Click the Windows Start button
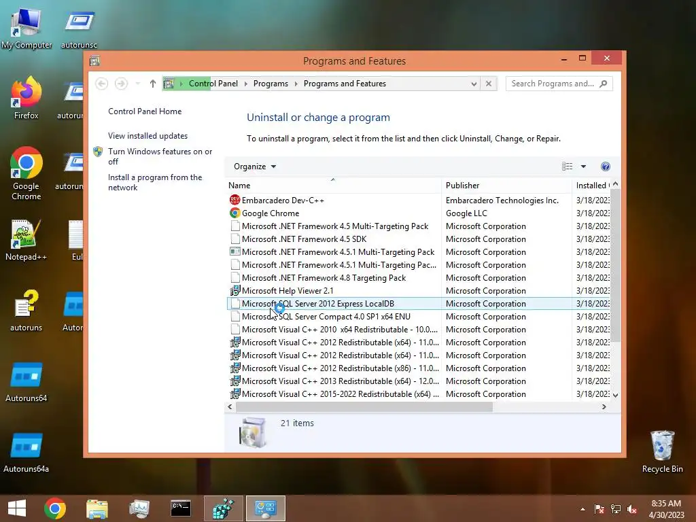 (17, 508)
